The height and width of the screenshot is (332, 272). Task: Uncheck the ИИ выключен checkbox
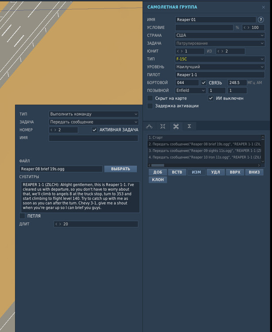pos(211,98)
